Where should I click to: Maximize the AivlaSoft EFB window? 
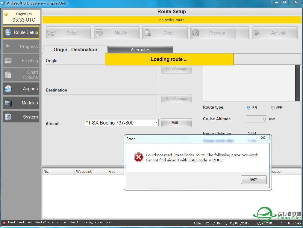(x=284, y=2)
